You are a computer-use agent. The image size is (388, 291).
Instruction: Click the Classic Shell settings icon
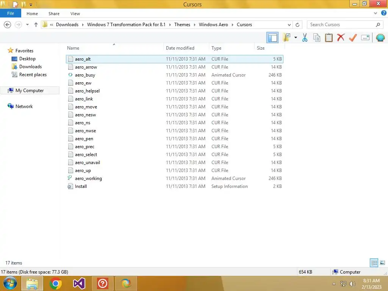380,38
